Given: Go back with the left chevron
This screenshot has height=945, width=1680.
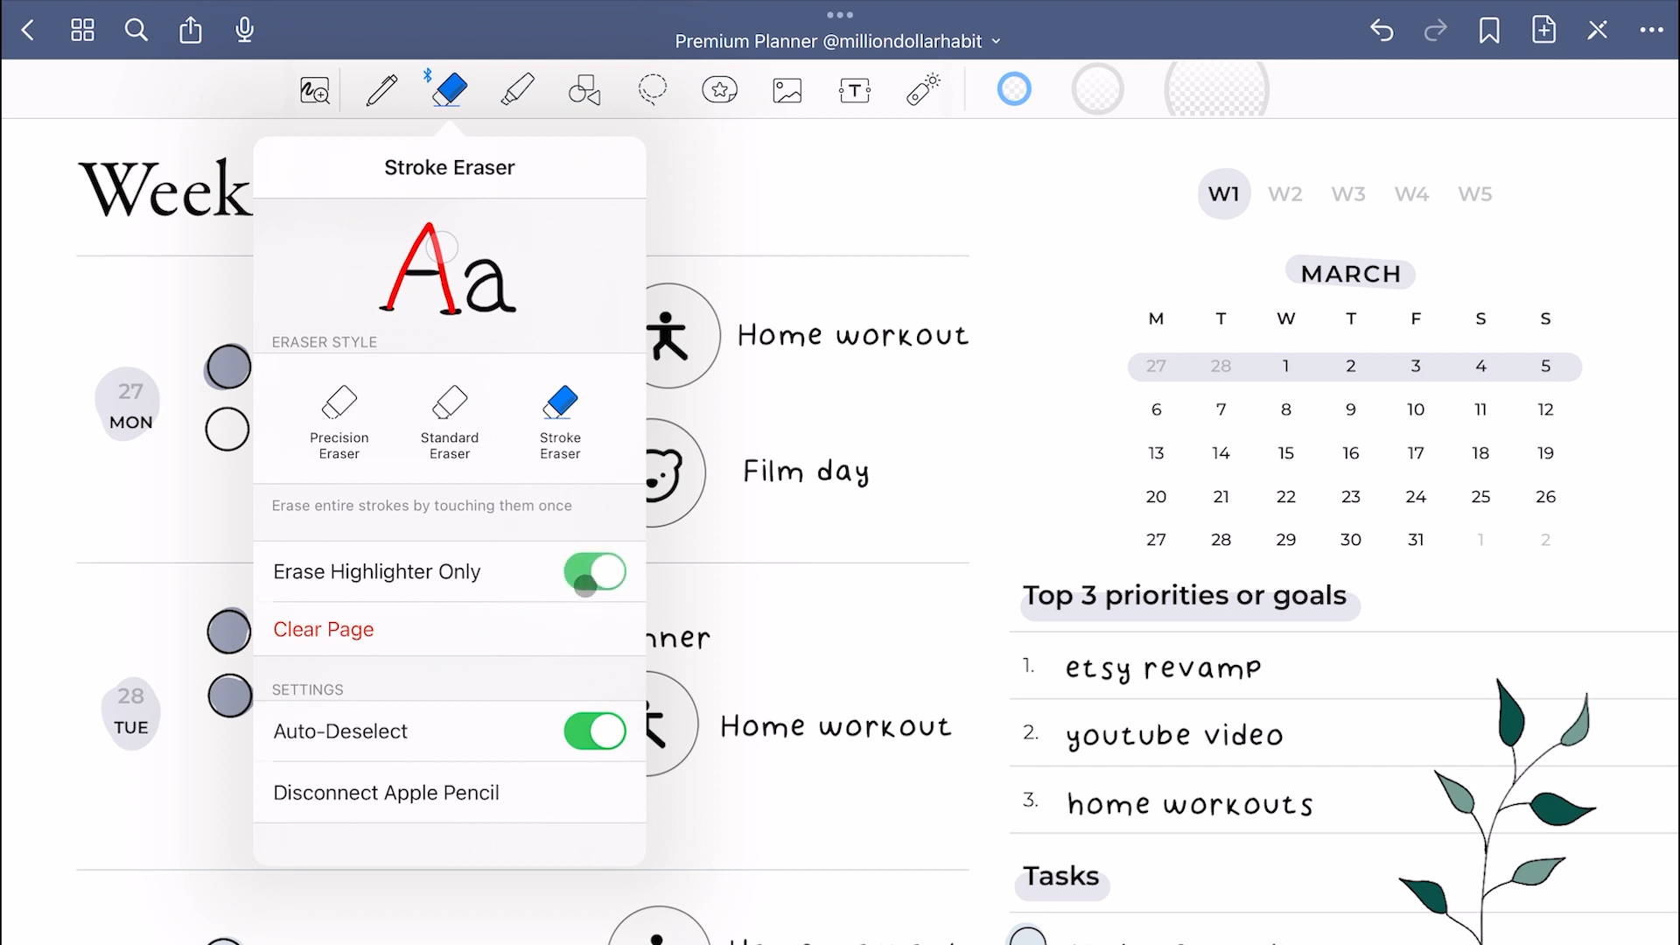Looking at the screenshot, I should (x=28, y=31).
